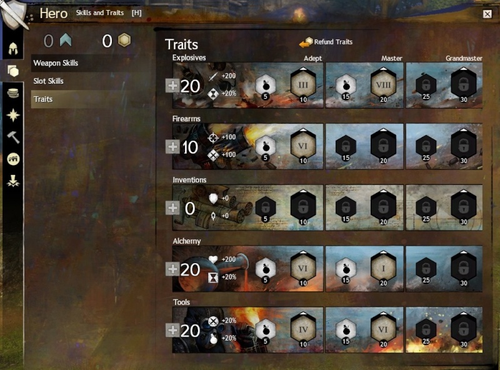Select the round gold mask sidebar icon
500x370 pixels.
(x=13, y=159)
